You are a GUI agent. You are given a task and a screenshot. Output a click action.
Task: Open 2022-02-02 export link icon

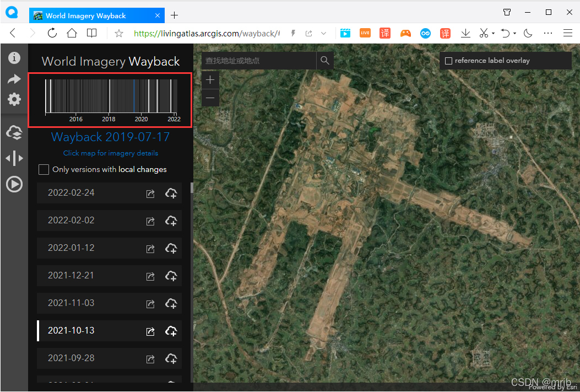[150, 221]
